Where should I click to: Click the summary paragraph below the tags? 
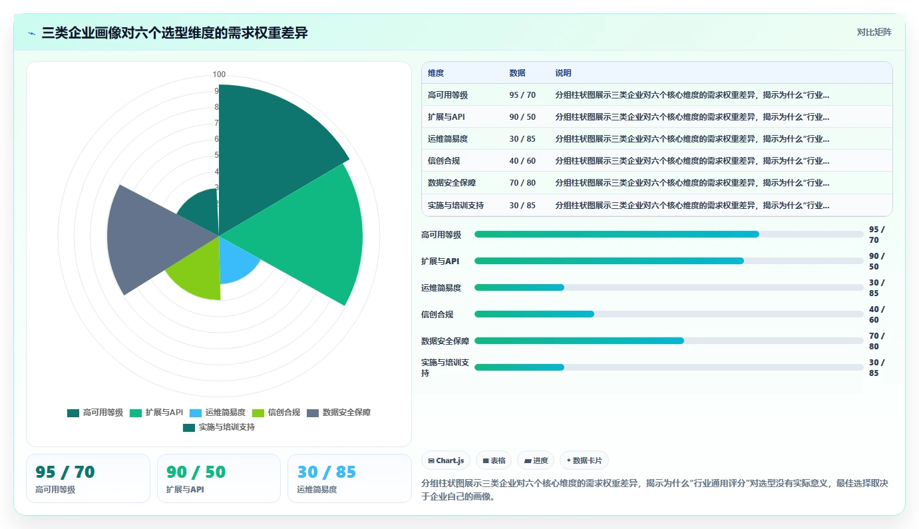click(655, 490)
